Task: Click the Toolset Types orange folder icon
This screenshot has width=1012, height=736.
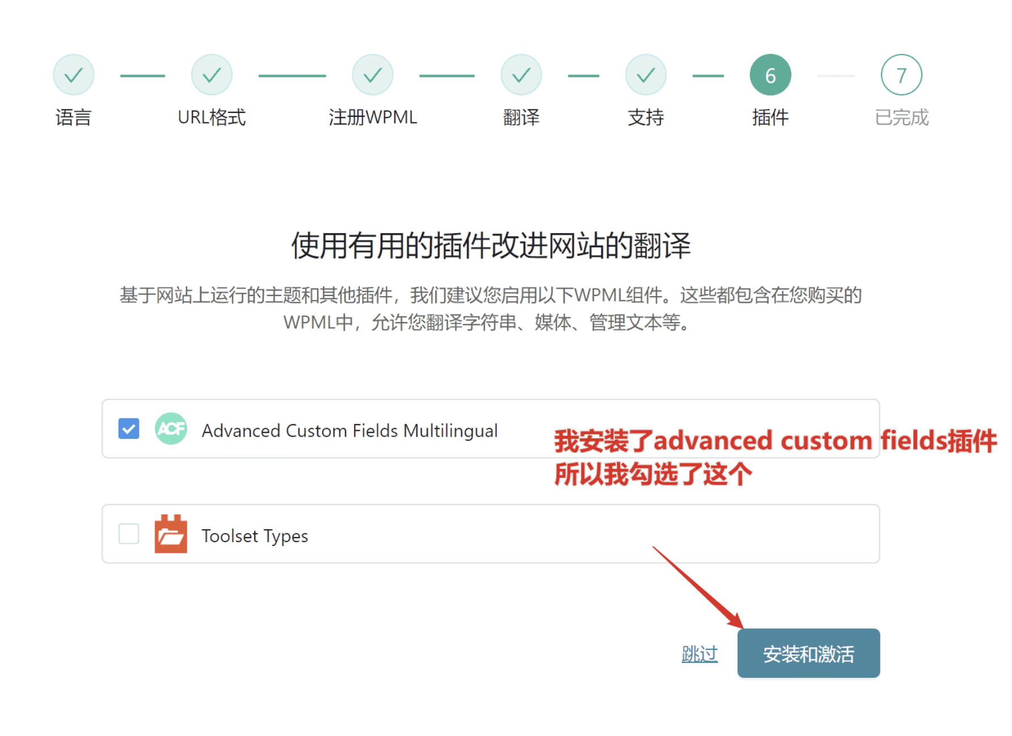Action: pyautogui.click(x=171, y=534)
